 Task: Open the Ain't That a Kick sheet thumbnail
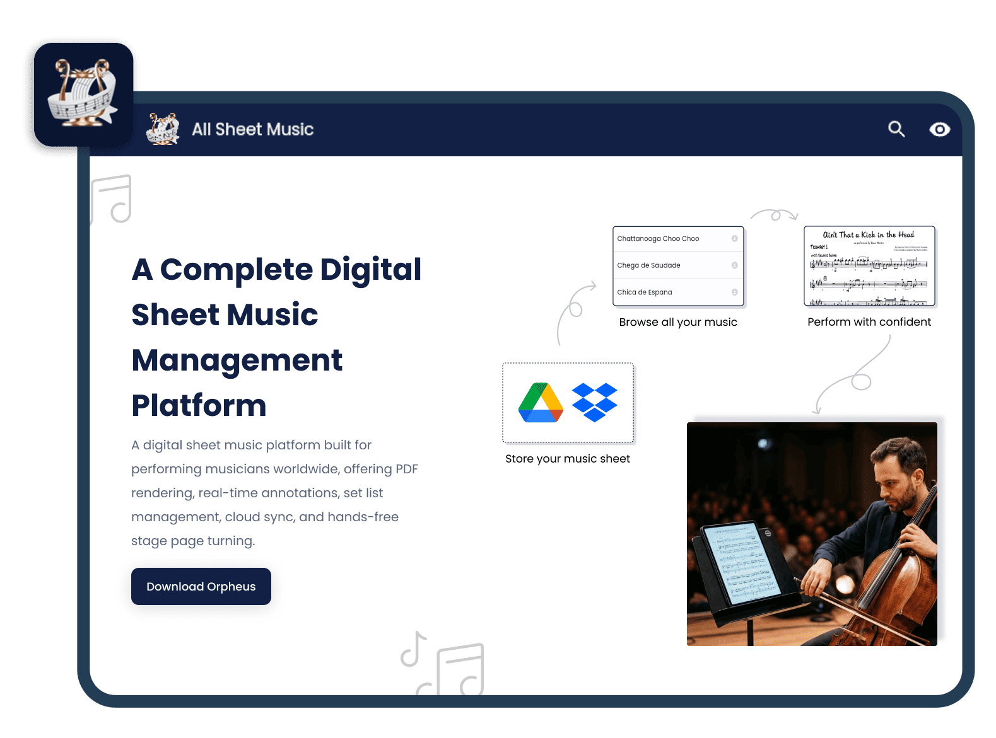869,267
